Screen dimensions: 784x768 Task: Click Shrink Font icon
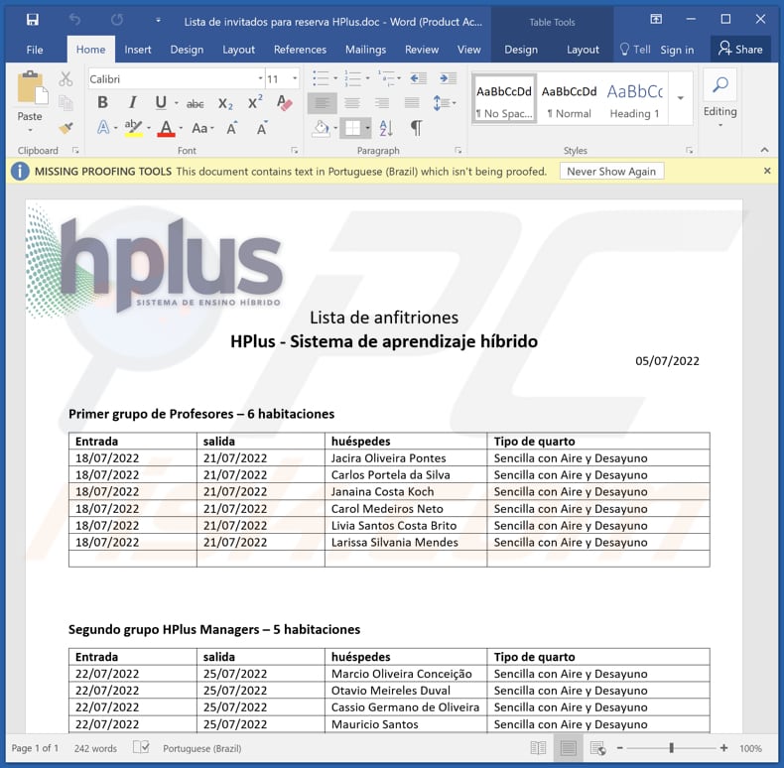[x=262, y=128]
